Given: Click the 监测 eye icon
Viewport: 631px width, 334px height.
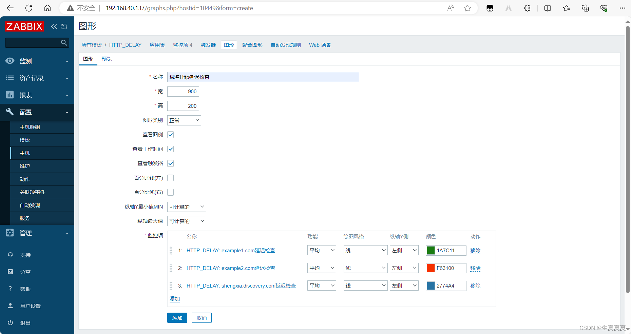Looking at the screenshot, I should tap(10, 61).
